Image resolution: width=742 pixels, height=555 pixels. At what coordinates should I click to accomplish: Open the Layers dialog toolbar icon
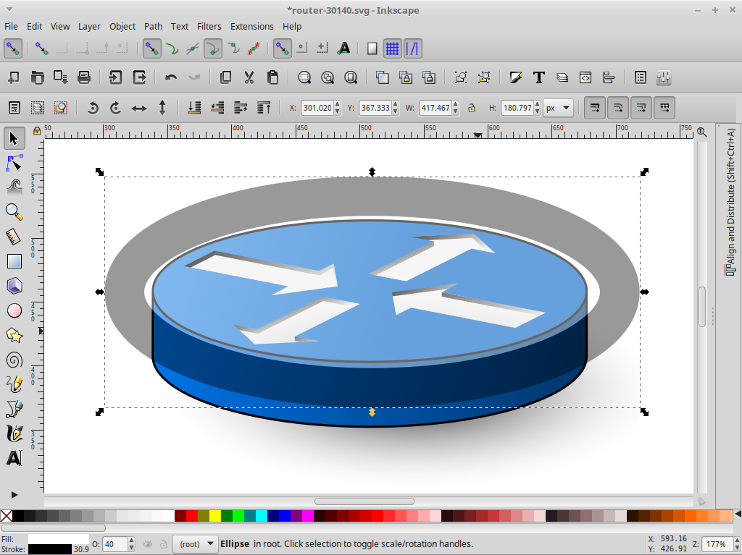(562, 77)
